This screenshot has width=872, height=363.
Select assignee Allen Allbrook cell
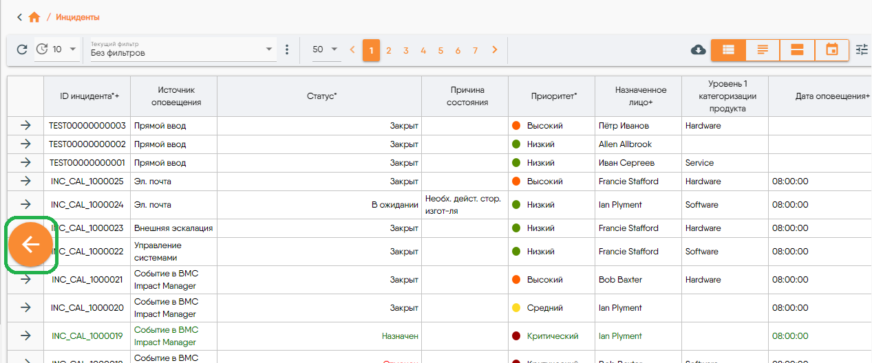(638, 144)
